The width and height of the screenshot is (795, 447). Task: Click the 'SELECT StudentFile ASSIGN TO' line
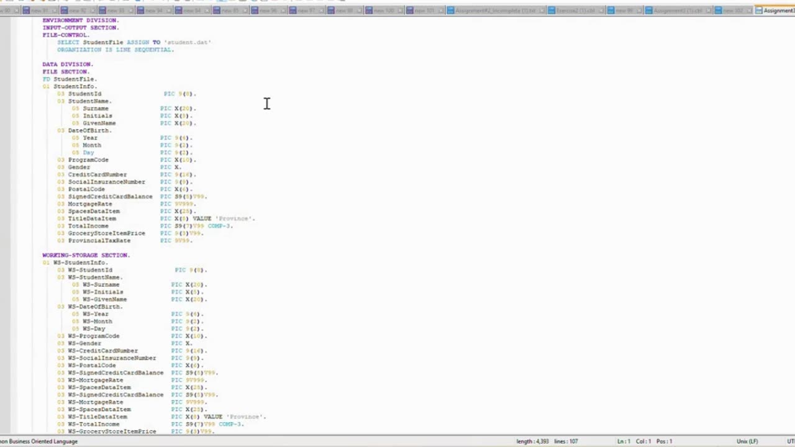click(134, 42)
